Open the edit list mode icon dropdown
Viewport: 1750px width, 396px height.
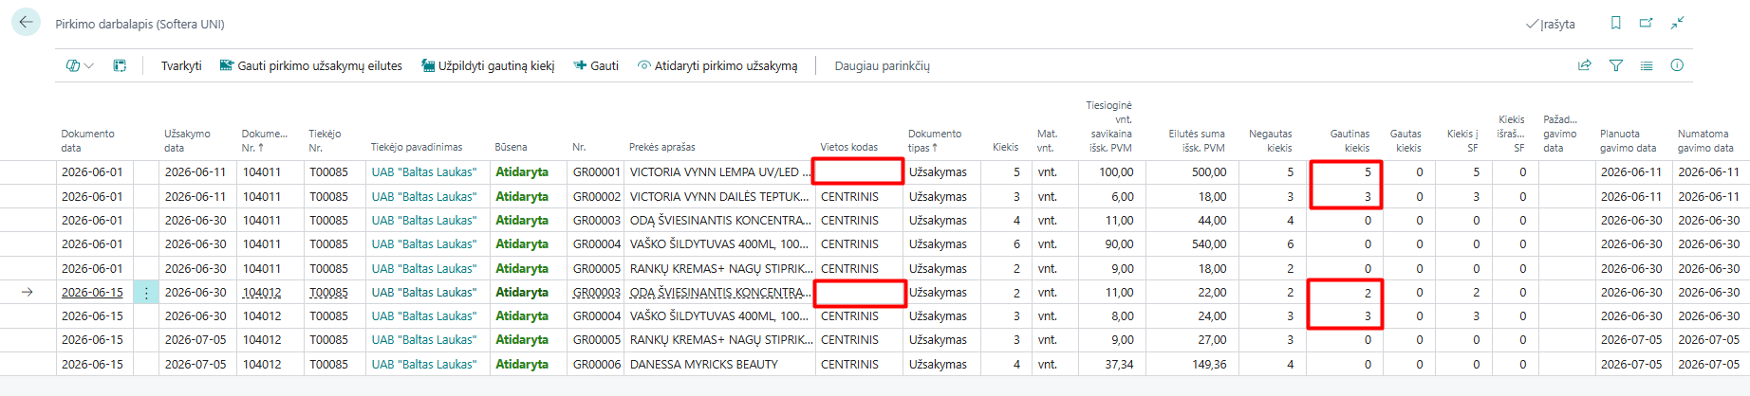pyautogui.click(x=80, y=65)
